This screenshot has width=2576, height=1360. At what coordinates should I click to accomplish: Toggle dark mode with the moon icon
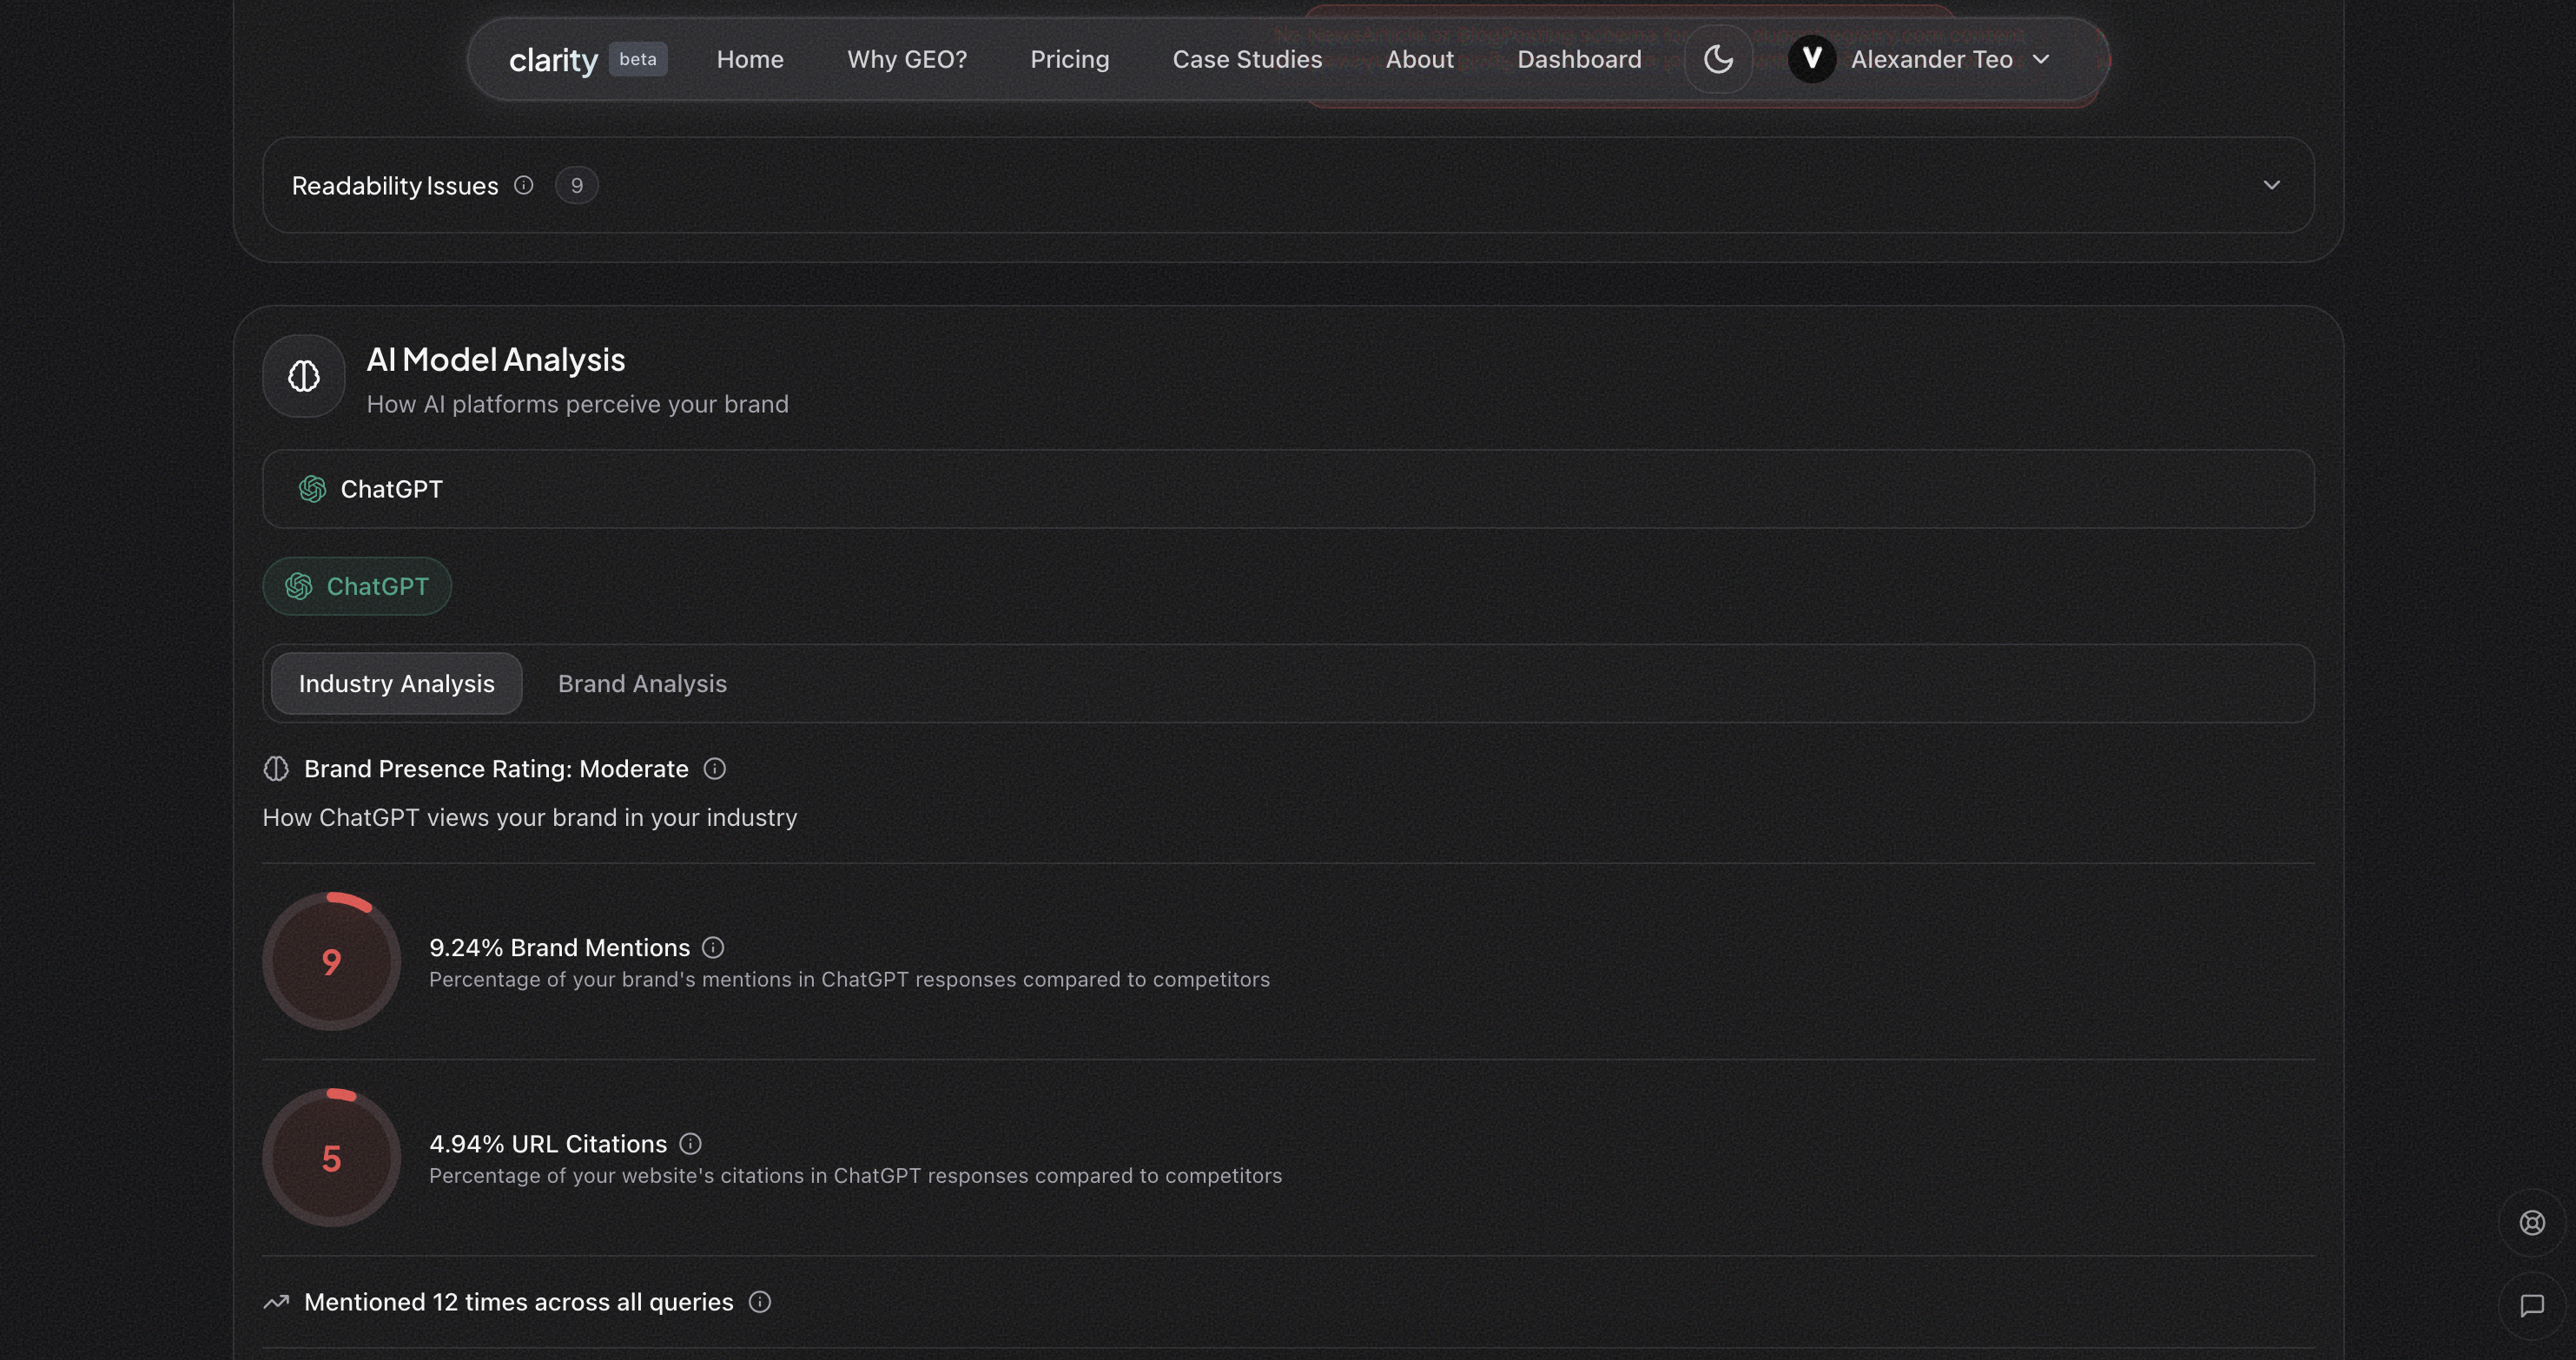pos(1718,59)
